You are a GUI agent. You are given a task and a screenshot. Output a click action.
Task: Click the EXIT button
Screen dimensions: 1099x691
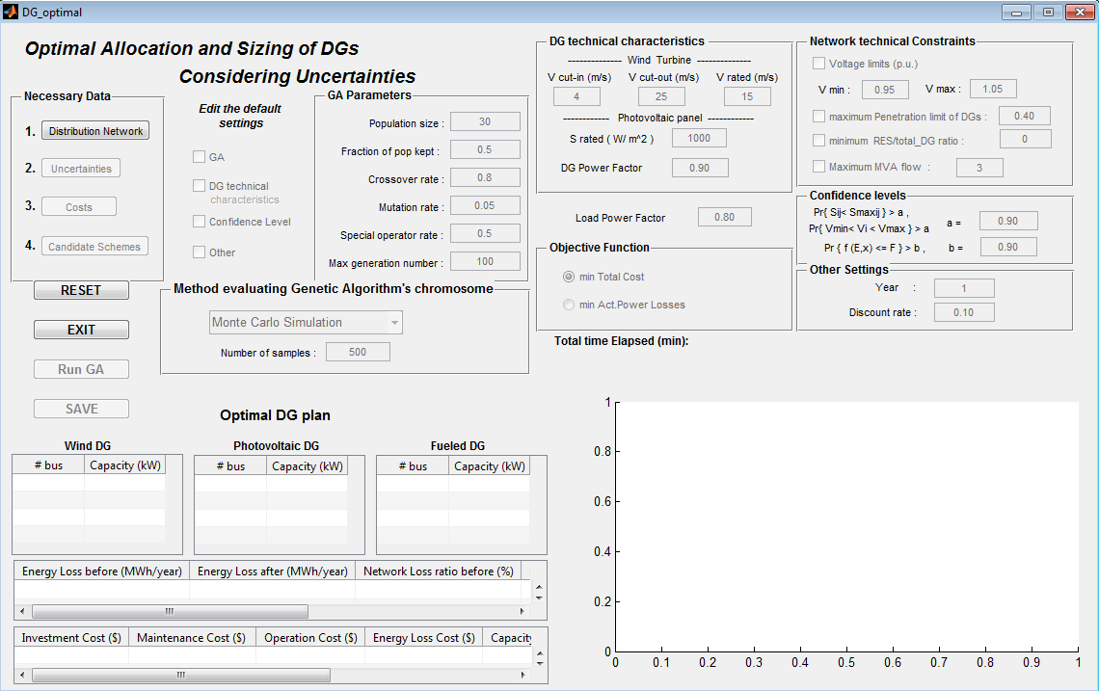coord(81,331)
